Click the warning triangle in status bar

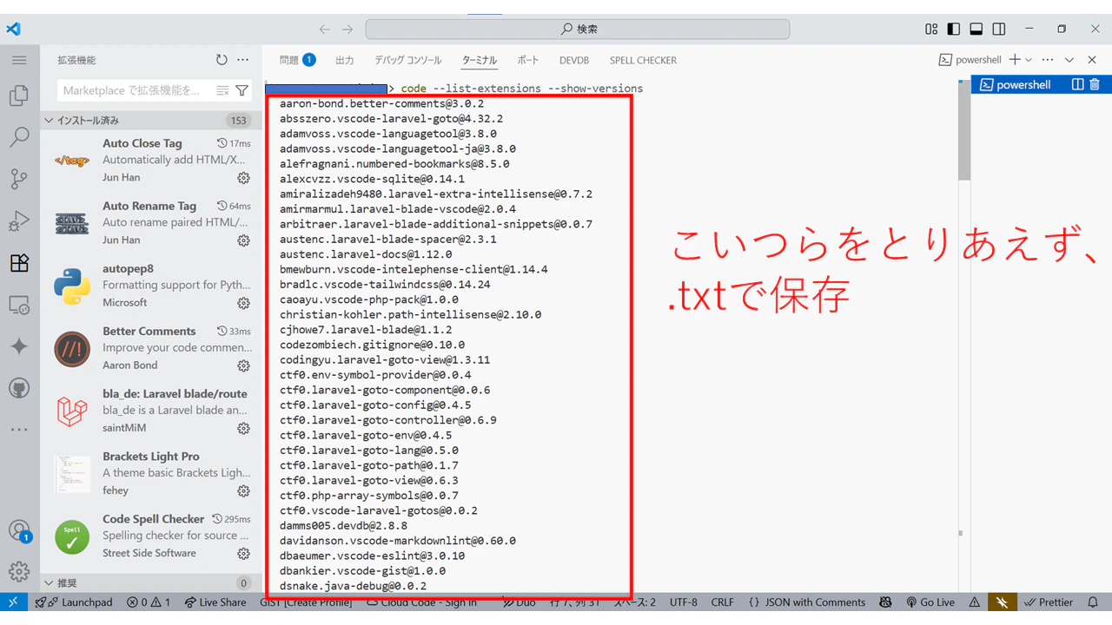975,602
